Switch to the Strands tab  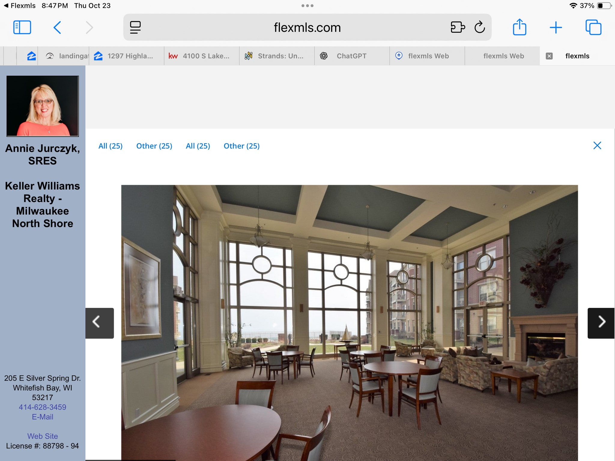point(276,56)
